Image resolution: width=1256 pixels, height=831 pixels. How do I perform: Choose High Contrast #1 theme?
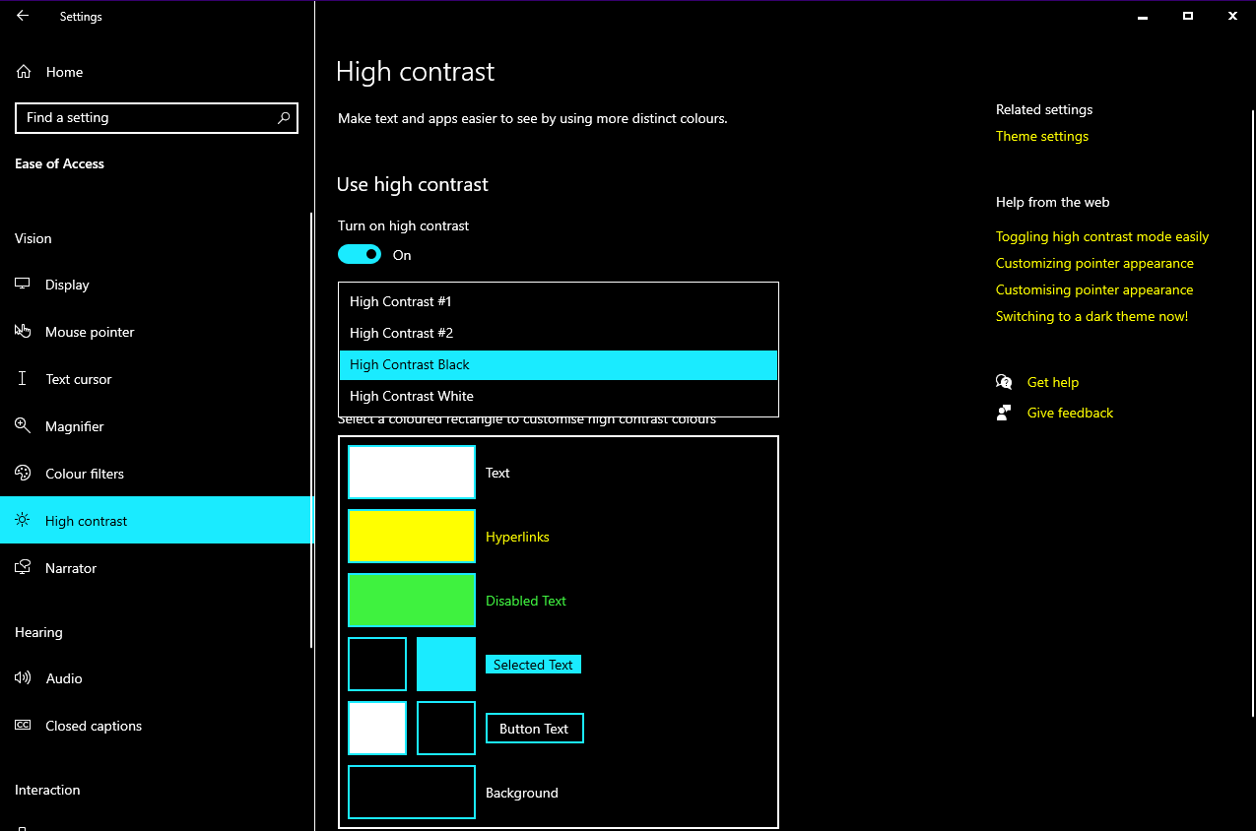[x=559, y=301]
